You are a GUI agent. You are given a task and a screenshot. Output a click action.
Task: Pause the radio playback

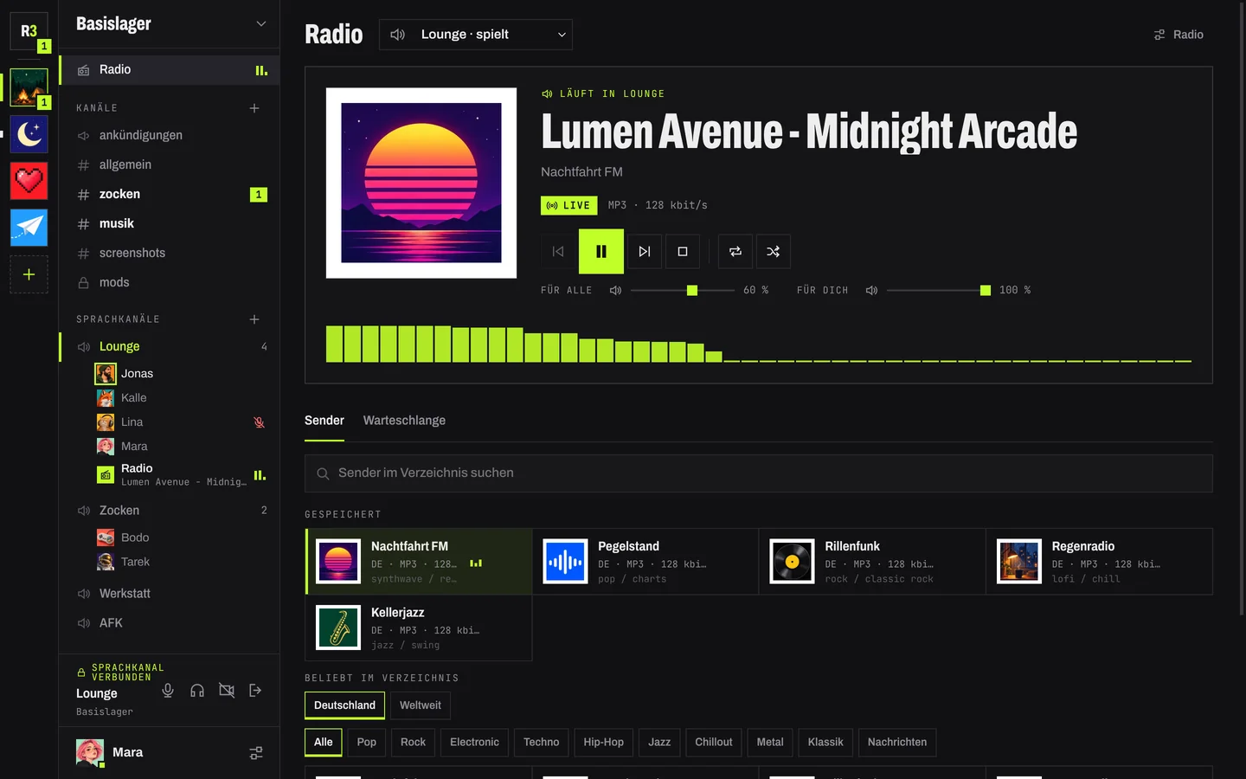(x=601, y=251)
